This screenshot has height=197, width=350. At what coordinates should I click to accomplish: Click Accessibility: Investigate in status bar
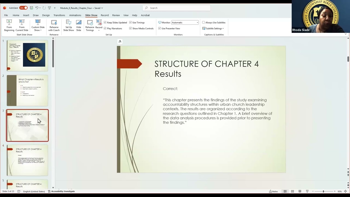pos(61,191)
